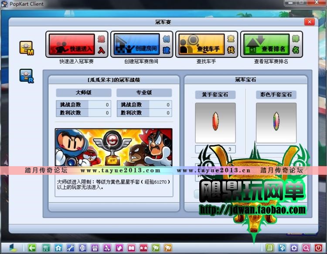Click the blue-green logo icon at bottom left
Viewport: 327px width, 254px height.
(x=14, y=248)
